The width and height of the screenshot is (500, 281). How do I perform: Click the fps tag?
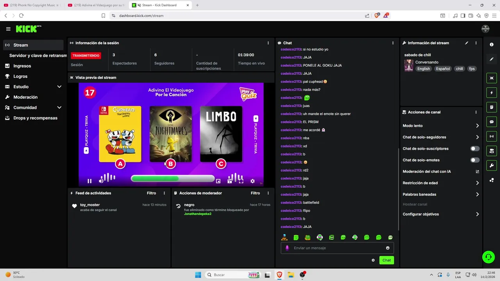click(472, 69)
